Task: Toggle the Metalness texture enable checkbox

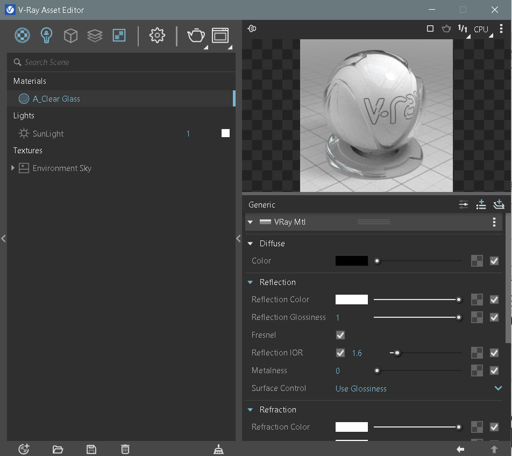Action: (494, 370)
